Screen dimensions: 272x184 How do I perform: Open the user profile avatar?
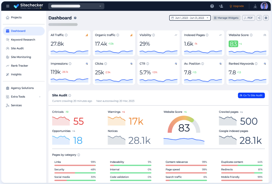pyautogui.click(x=264, y=6)
